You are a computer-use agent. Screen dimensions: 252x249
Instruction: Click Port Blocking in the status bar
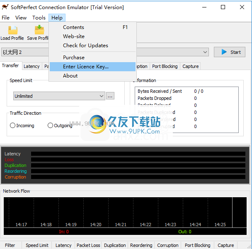tap(198, 245)
